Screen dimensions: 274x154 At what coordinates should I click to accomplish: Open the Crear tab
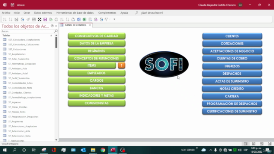(x=27, y=13)
